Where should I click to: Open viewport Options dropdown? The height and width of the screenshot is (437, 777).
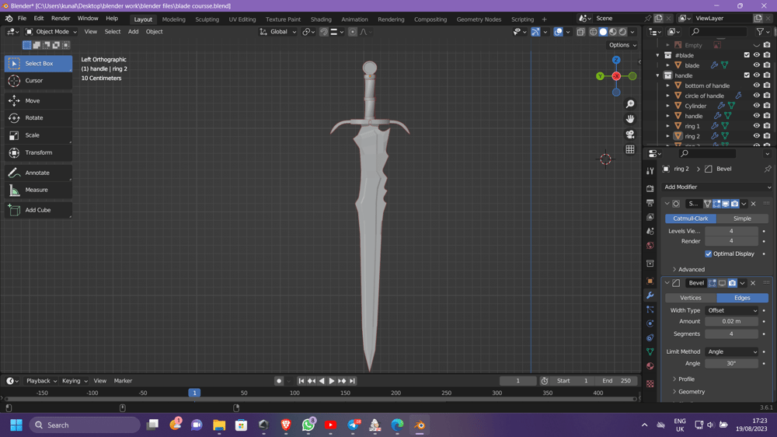623,45
